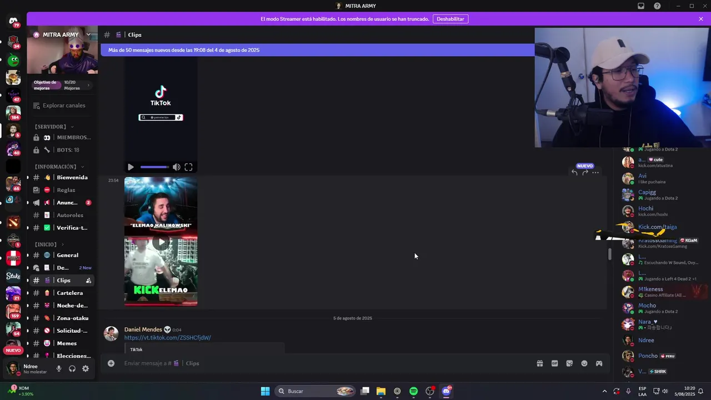Switch to the Cartelera channel
The image size is (711, 400).
(x=62, y=293)
